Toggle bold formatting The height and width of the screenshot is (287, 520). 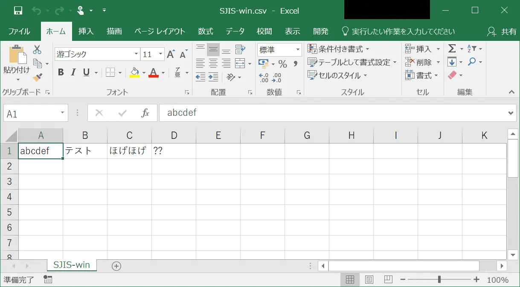click(61, 72)
